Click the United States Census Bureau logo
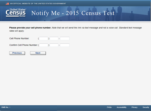The width and height of the screenshot is (151, 111). [x=16, y=13]
